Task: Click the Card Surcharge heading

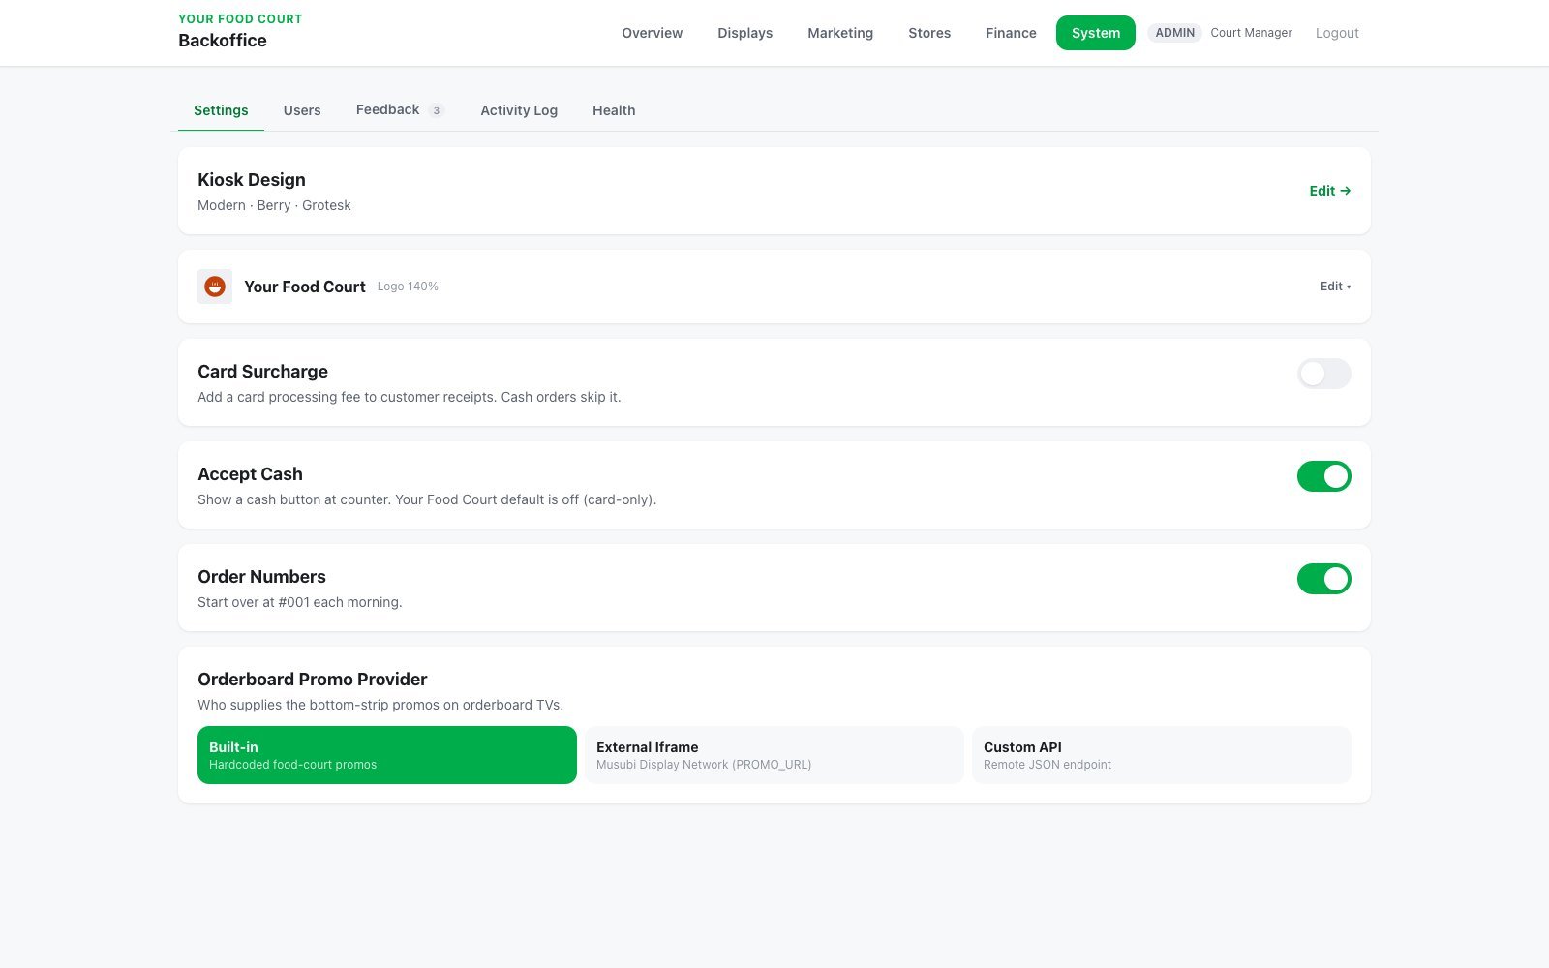Action: (x=262, y=372)
